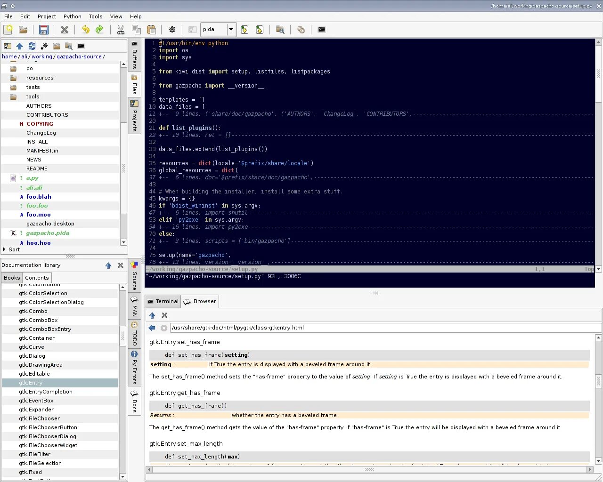The height and width of the screenshot is (482, 603).
Task: Open a terminal from the main toolbar
Action: (321, 29)
